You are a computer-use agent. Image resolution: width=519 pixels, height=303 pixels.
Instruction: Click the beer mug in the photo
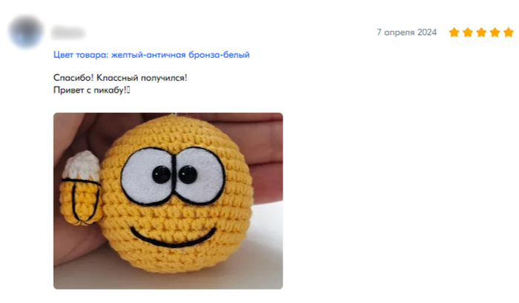pos(82,188)
